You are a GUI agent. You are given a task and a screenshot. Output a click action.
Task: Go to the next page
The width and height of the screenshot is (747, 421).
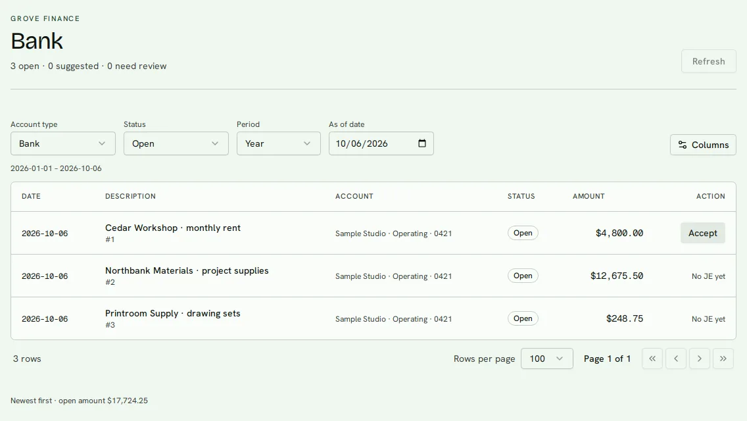tap(700, 359)
